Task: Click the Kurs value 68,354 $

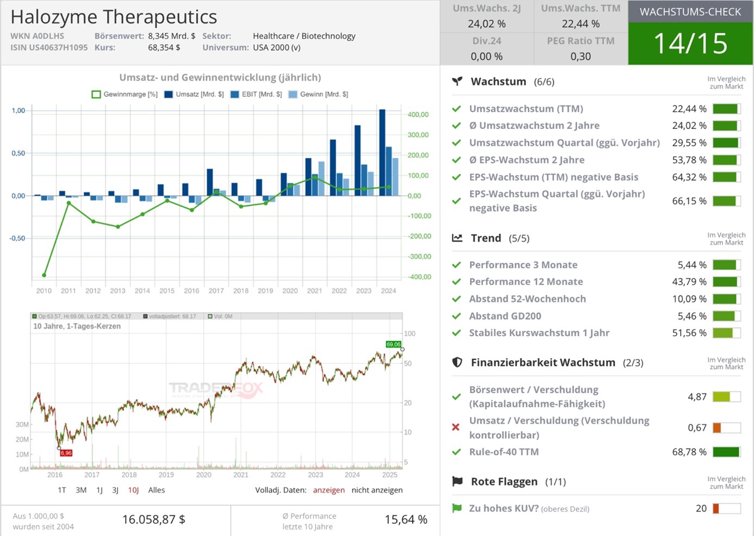Action: [164, 47]
